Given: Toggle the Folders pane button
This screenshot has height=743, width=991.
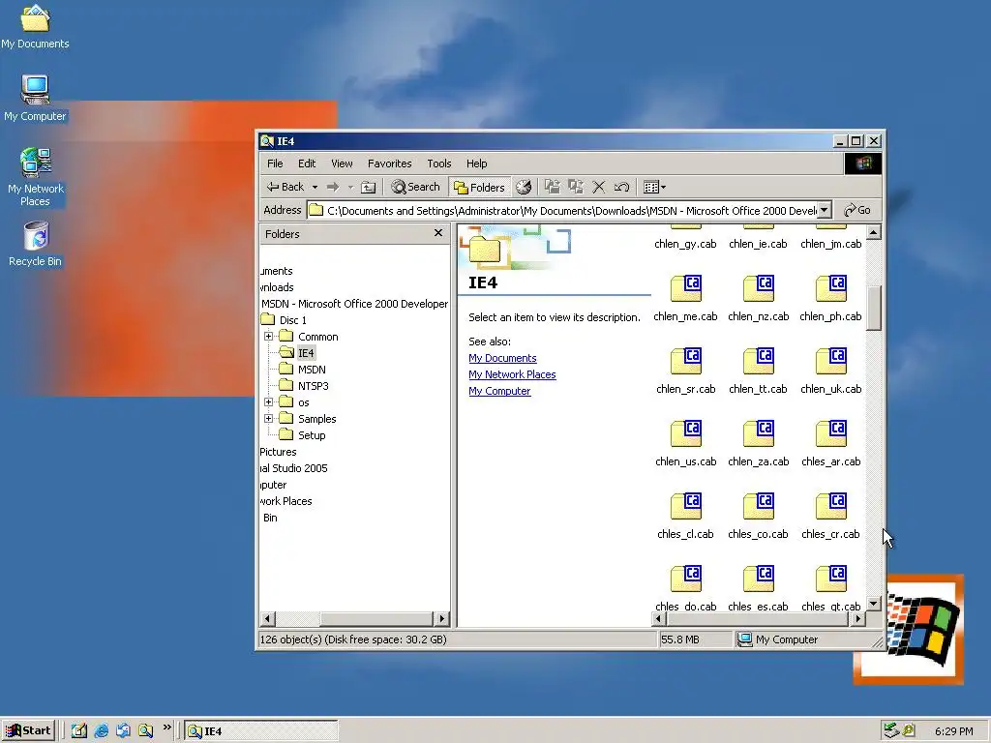Looking at the screenshot, I should [480, 187].
